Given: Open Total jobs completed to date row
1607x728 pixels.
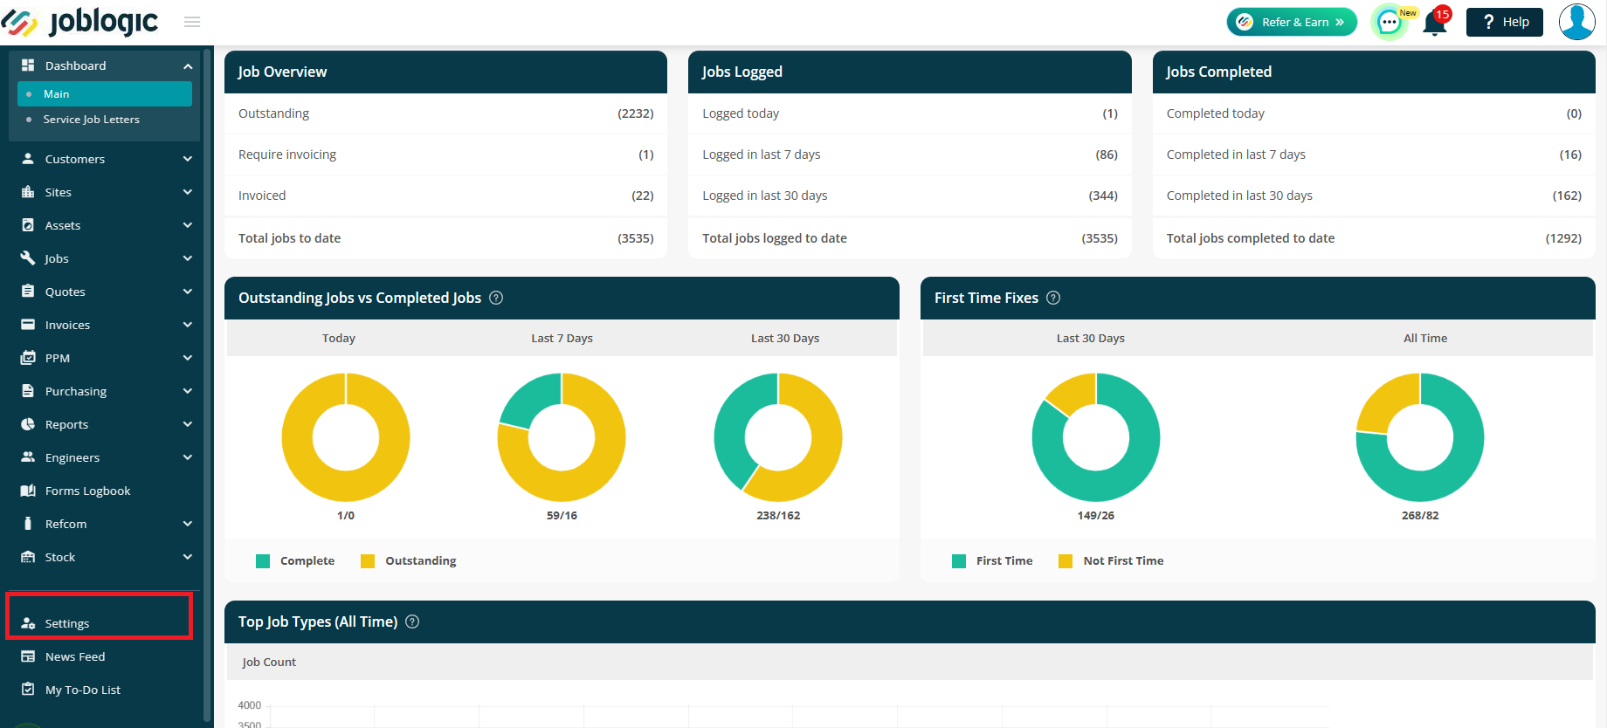Looking at the screenshot, I should pyautogui.click(x=1374, y=238).
